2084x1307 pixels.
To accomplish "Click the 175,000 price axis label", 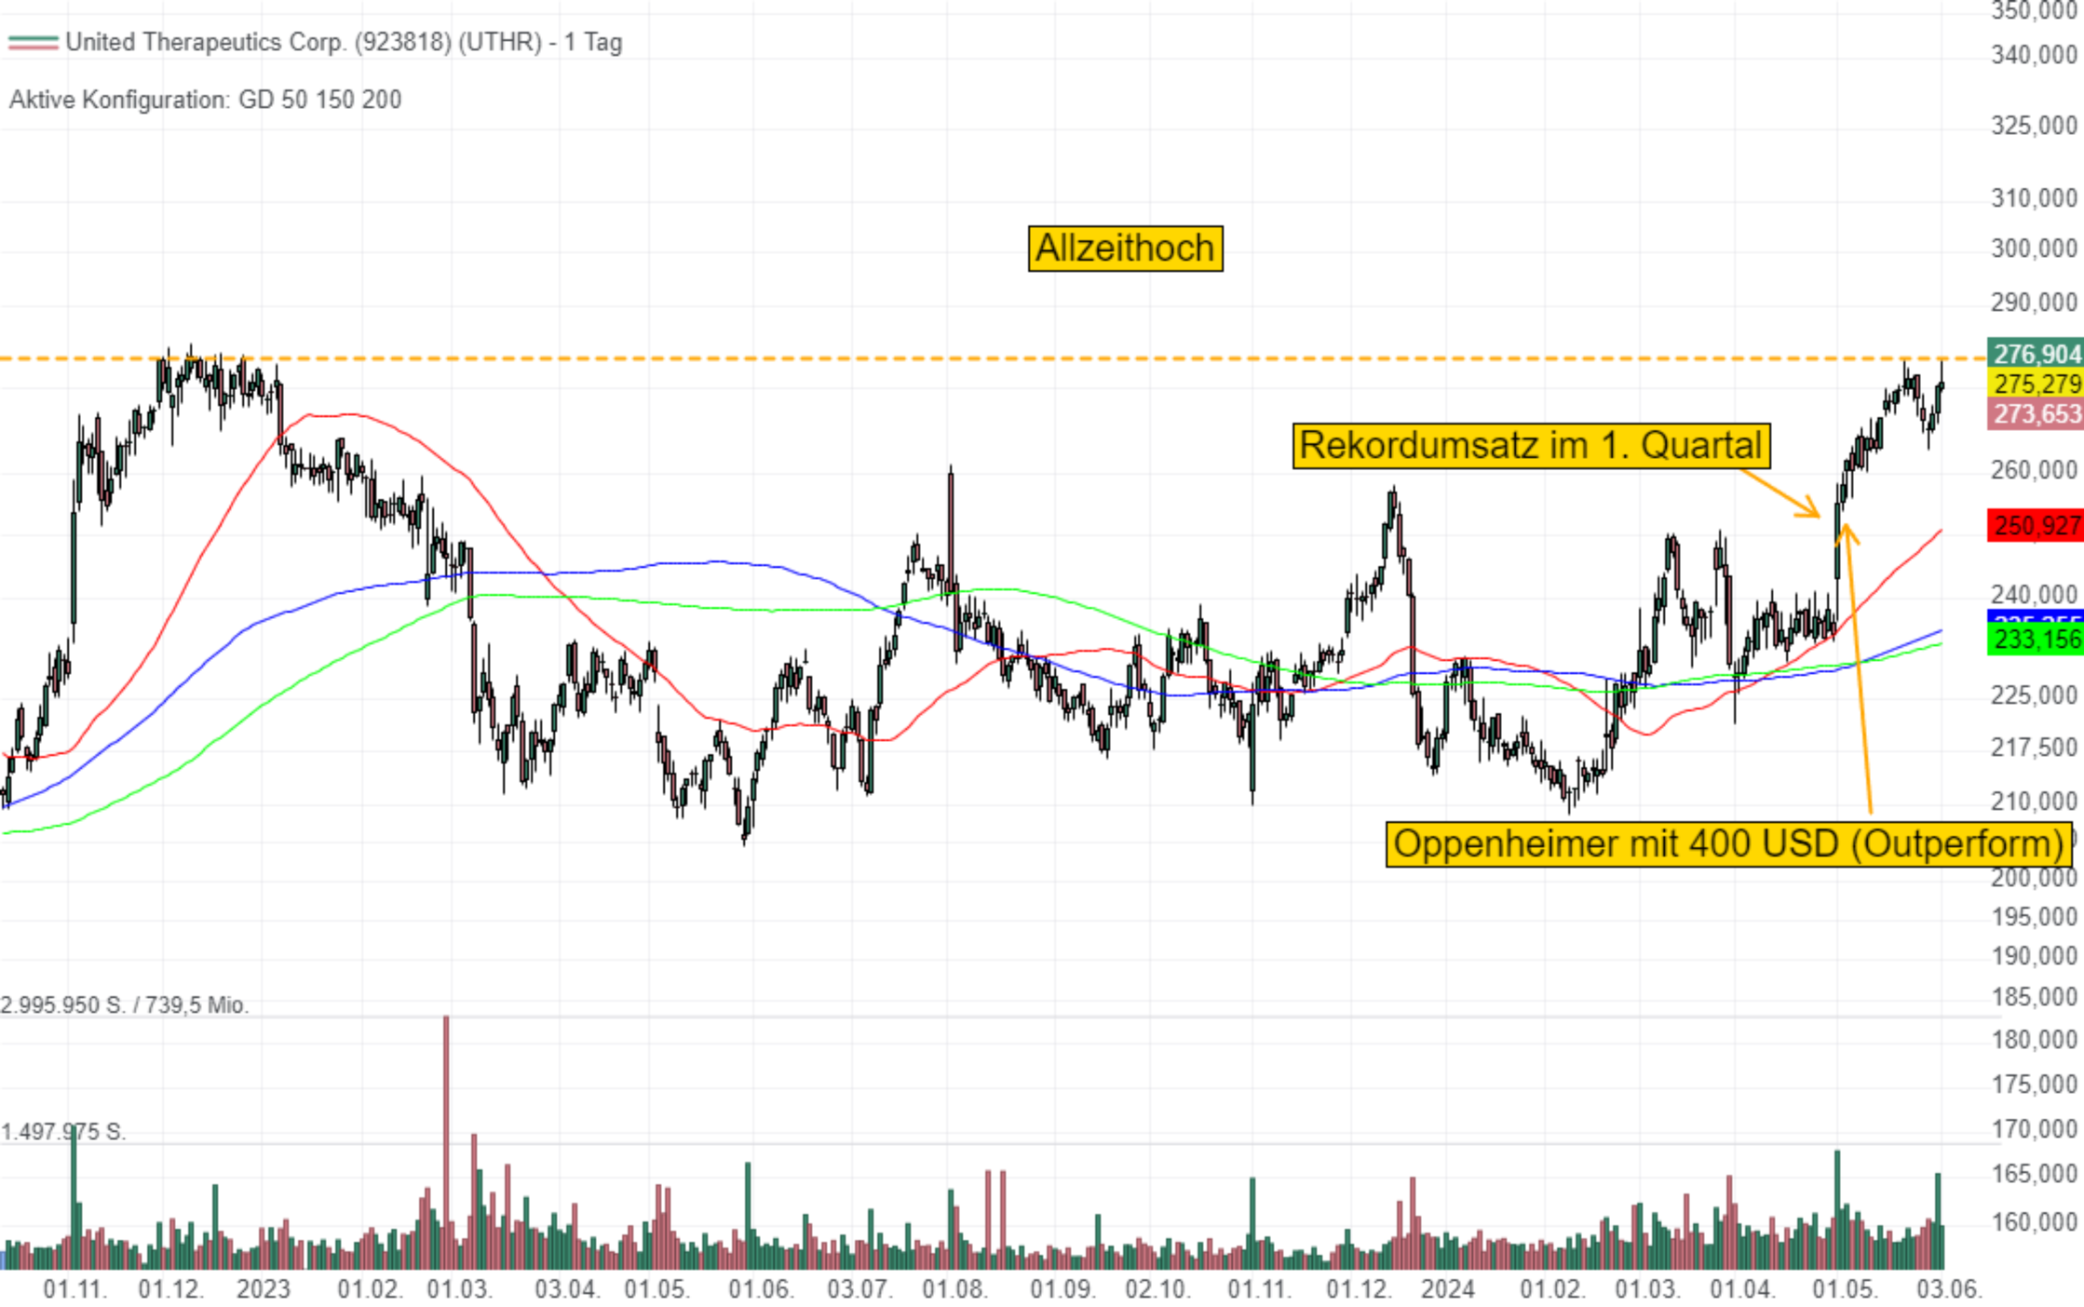I will pos(2034,1085).
